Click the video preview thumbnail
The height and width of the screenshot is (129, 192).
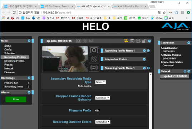pyautogui.click(x=65, y=59)
